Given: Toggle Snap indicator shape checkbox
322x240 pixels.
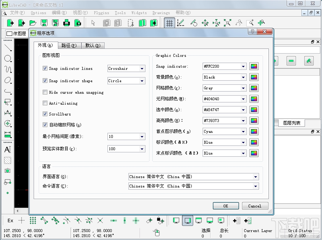Looking at the screenshot, I should pos(45,81).
